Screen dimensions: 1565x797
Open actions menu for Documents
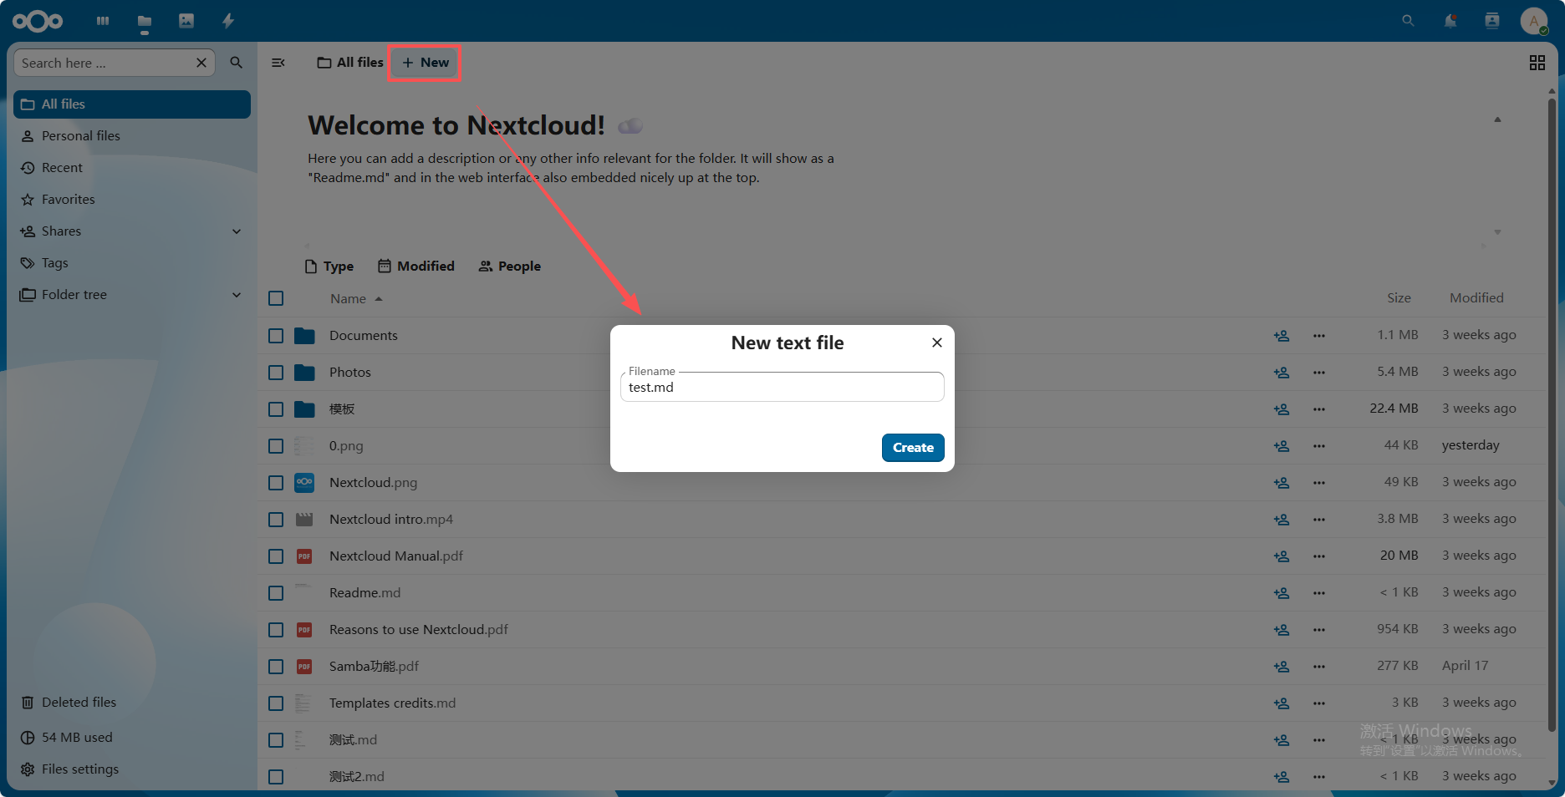click(1319, 336)
